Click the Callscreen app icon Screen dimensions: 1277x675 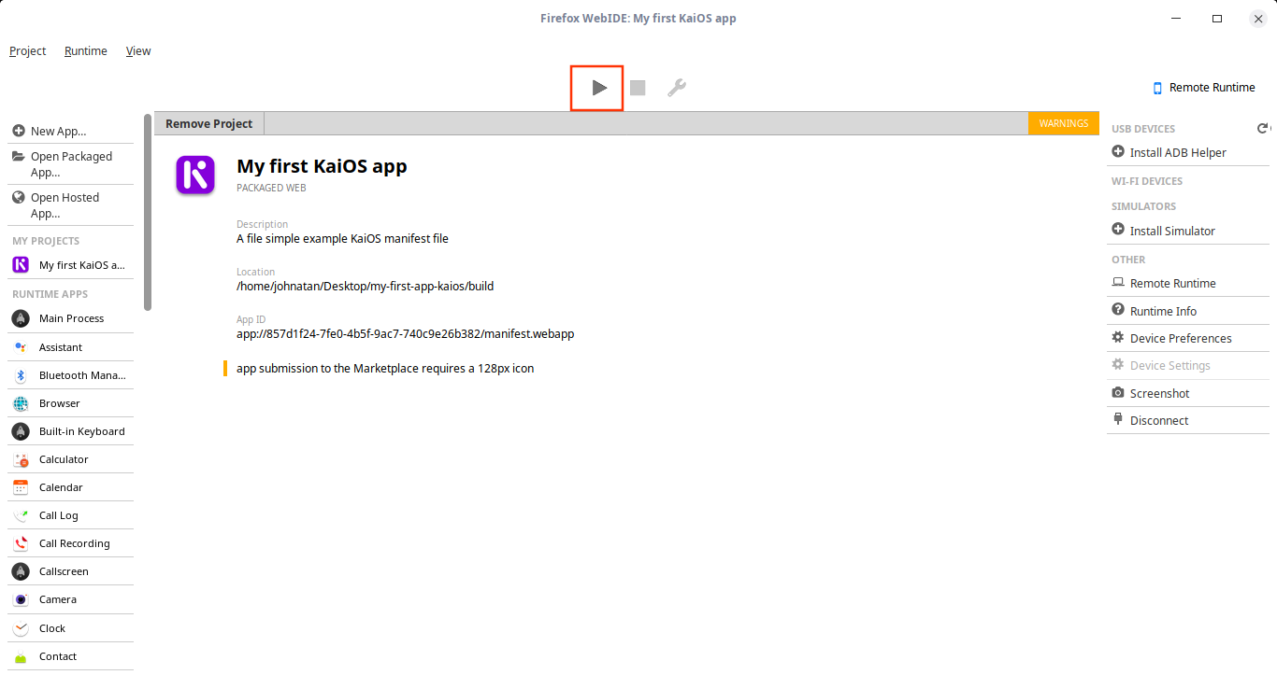(x=21, y=571)
